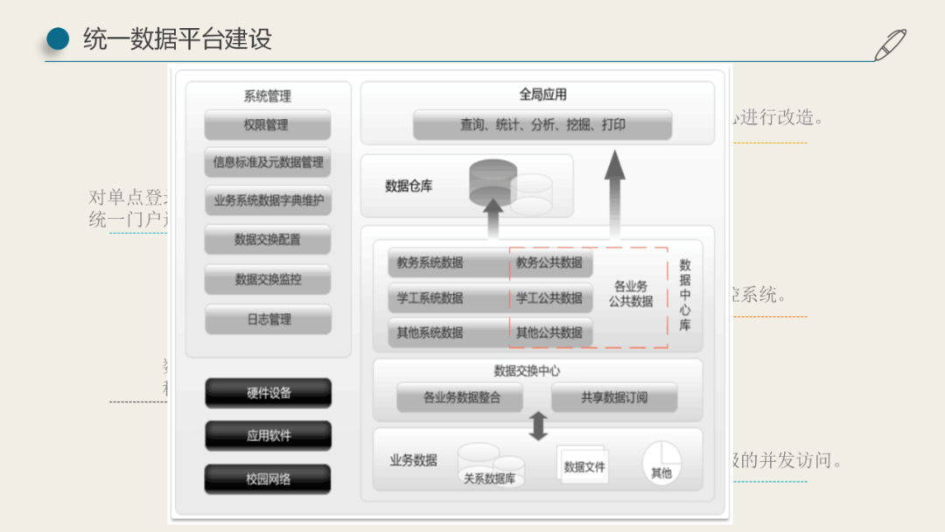
Task: Click the 信息标准及元数据管理 button
Action: click(267, 162)
